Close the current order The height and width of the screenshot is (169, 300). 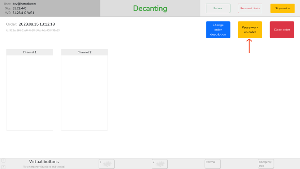(x=282, y=30)
